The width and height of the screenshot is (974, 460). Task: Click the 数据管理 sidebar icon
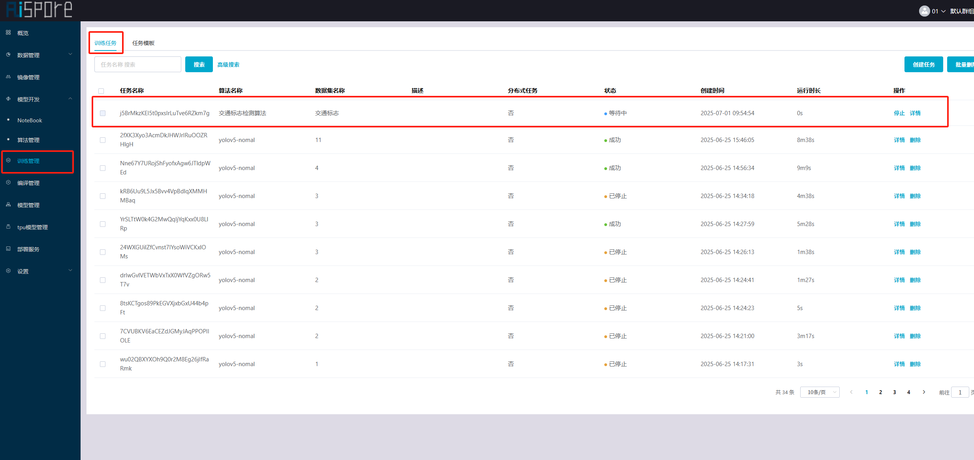(8, 55)
